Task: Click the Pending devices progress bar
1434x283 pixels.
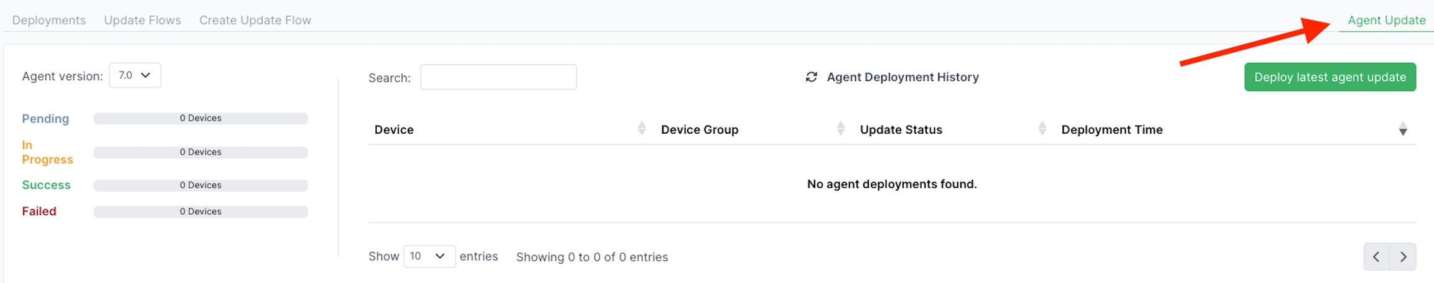Action: [x=200, y=118]
